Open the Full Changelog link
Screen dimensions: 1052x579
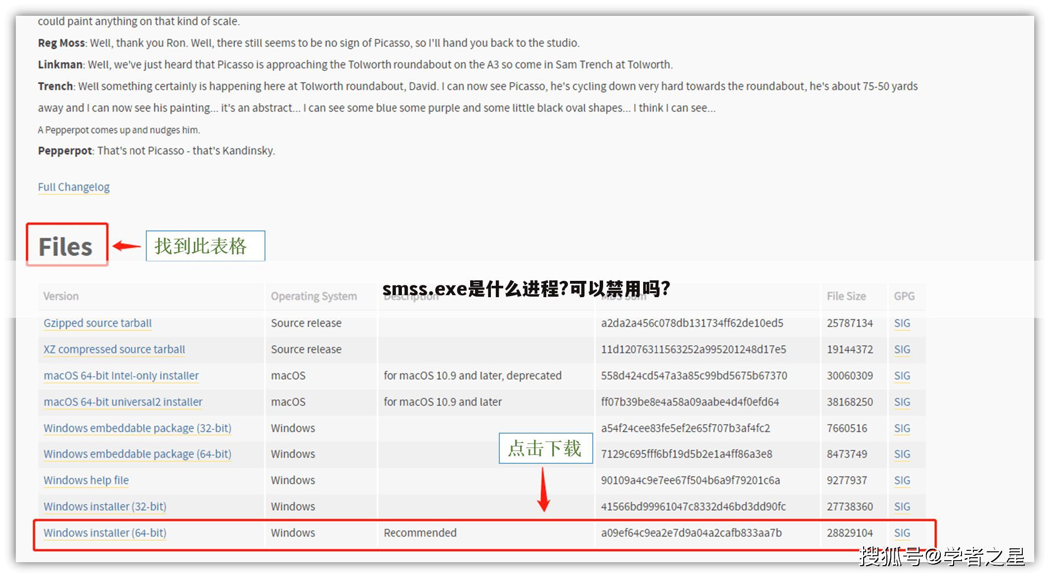73,187
